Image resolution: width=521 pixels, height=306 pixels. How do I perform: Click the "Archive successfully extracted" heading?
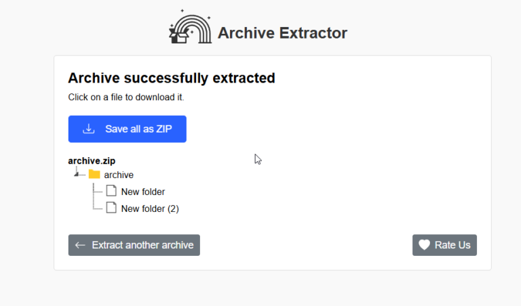[x=172, y=78]
